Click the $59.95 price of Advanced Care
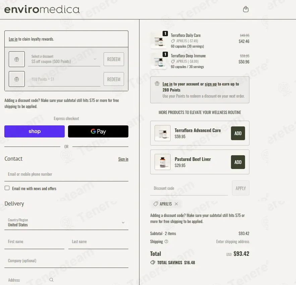Screen dimensions: 296x285 (x=180, y=136)
